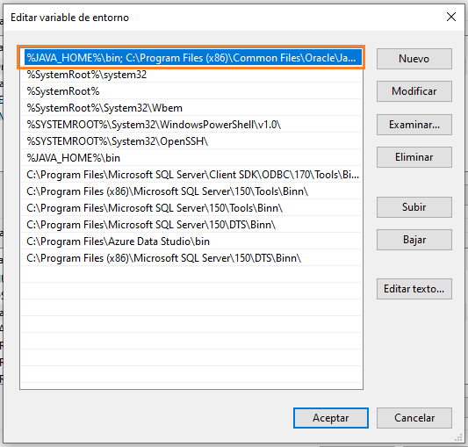This screenshot has height=447, width=468.
Task: Click the Subir button
Action: tap(414, 207)
